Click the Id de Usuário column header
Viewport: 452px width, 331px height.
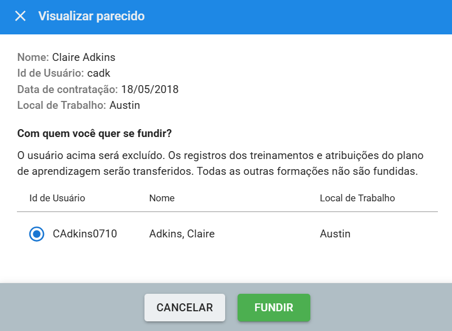(x=57, y=198)
